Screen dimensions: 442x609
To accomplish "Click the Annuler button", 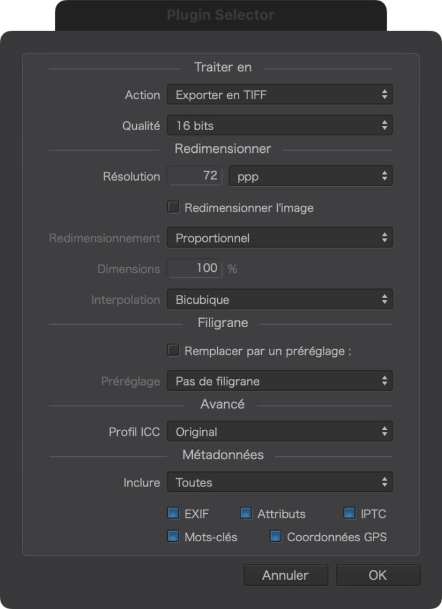I will pyautogui.click(x=286, y=575).
